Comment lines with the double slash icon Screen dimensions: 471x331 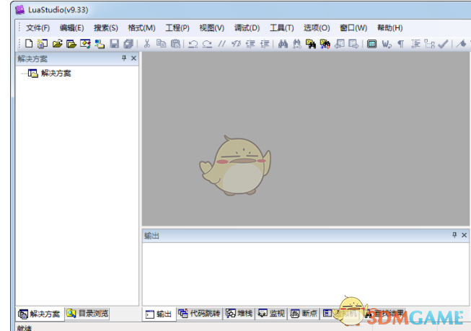click(x=221, y=44)
